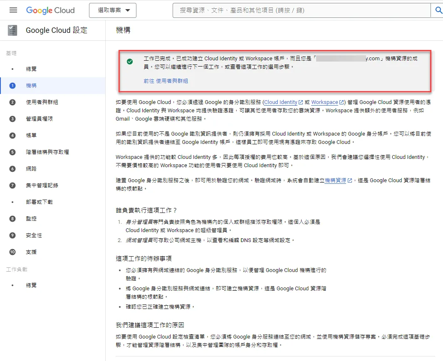443x361 pixels.
Task: Click the green success checkmark icon
Action: pos(130,62)
